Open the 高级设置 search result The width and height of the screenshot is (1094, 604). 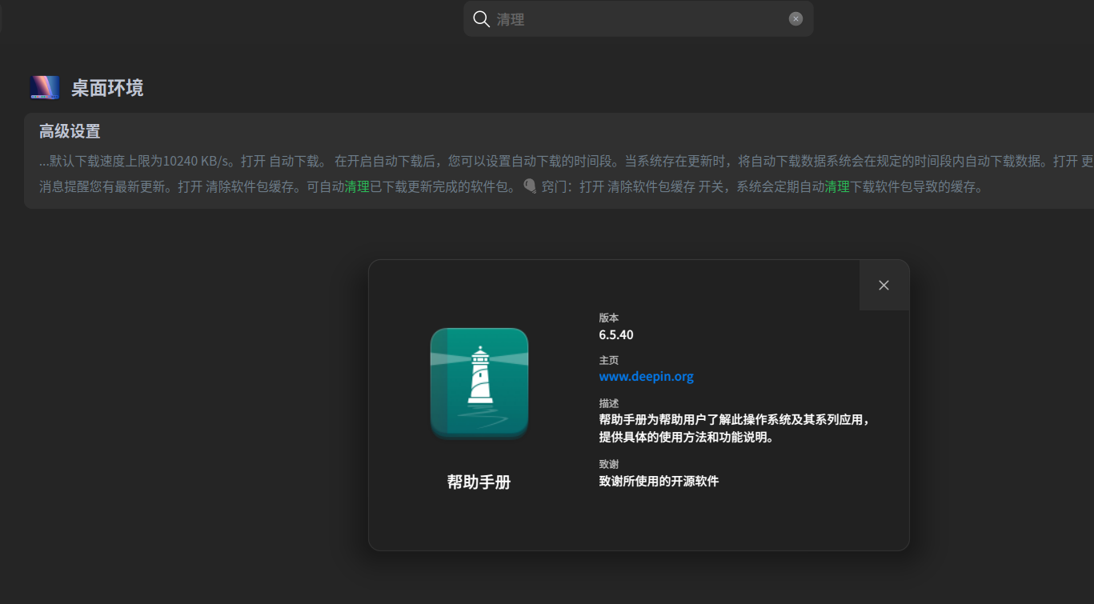click(x=70, y=132)
